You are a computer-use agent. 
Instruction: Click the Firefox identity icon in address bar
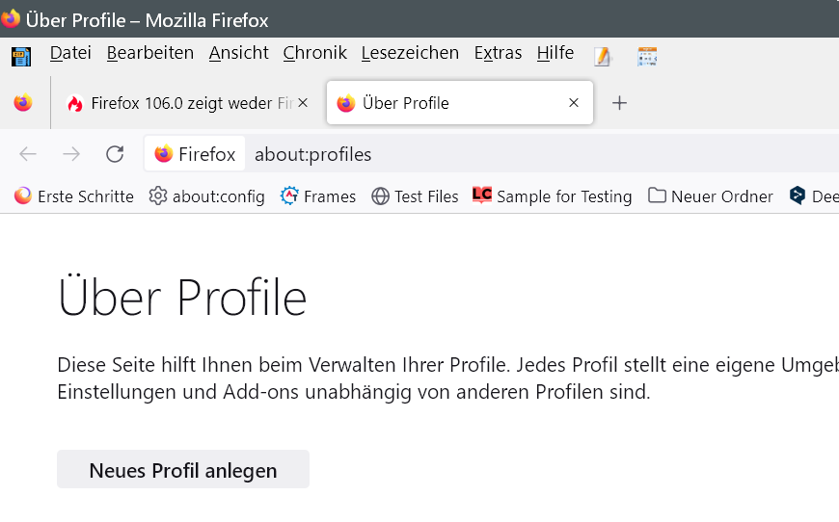[194, 154]
